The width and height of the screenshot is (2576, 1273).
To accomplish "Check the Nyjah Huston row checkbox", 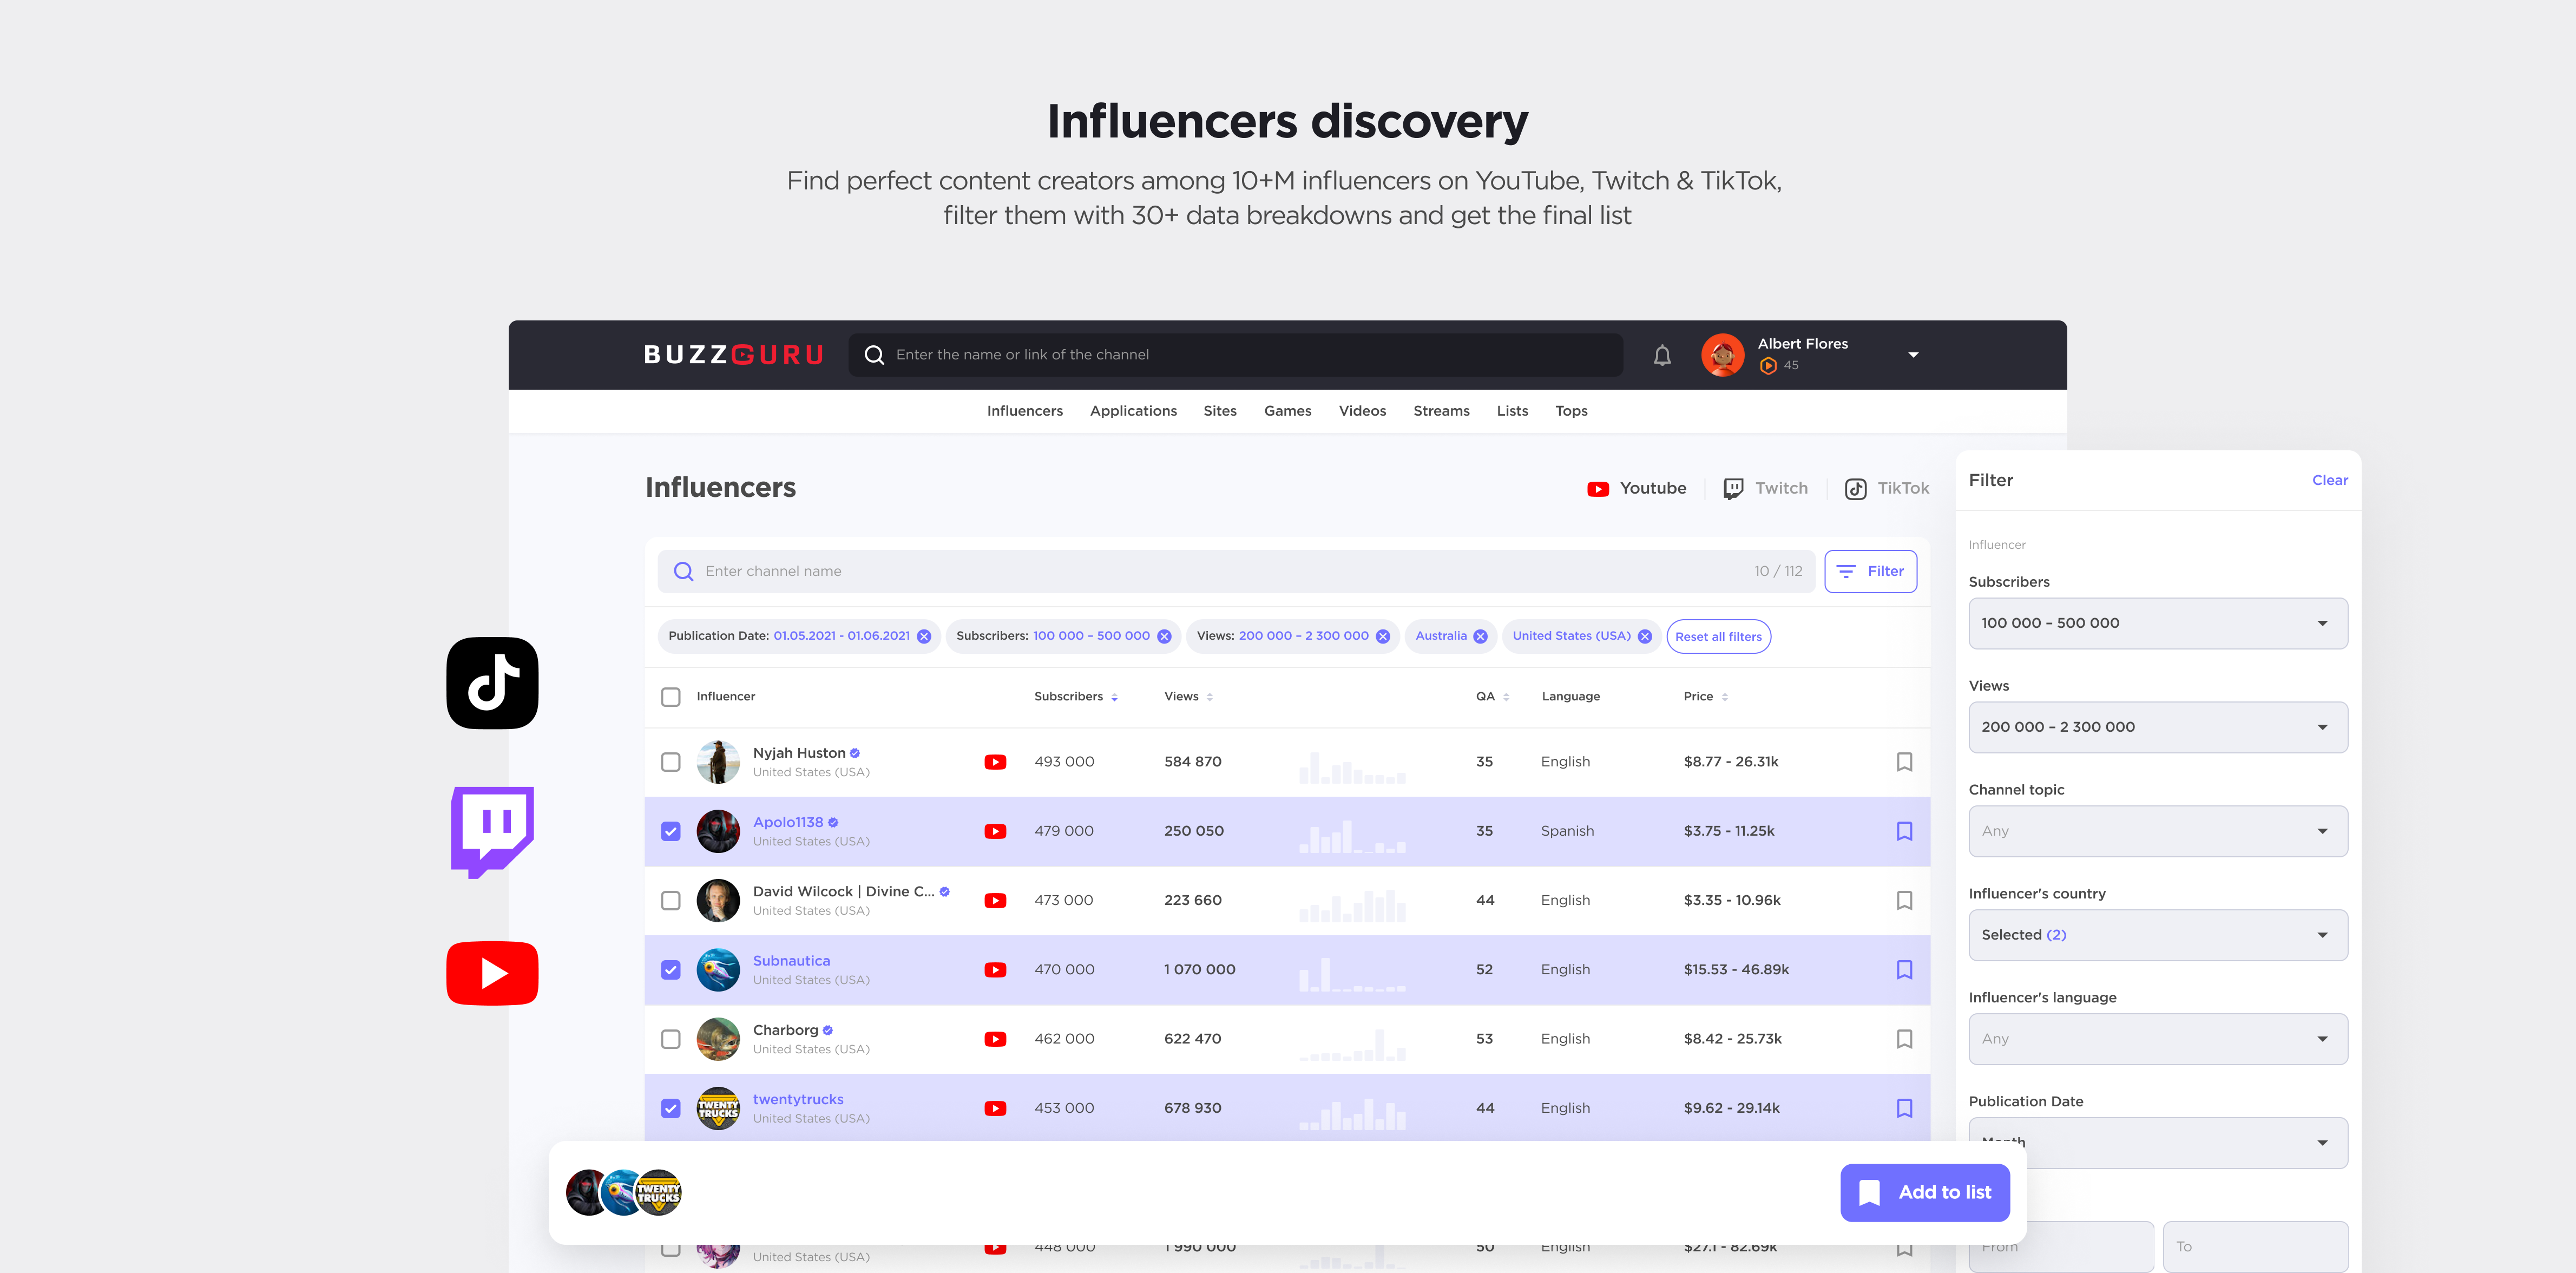I will click(671, 762).
